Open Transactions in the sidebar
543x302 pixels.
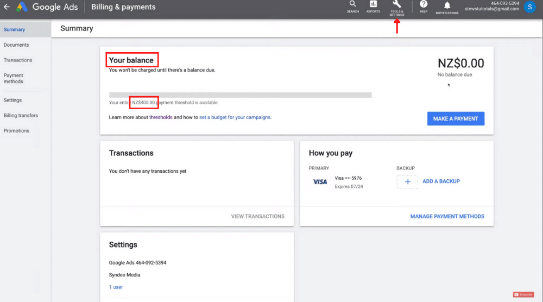(x=18, y=60)
